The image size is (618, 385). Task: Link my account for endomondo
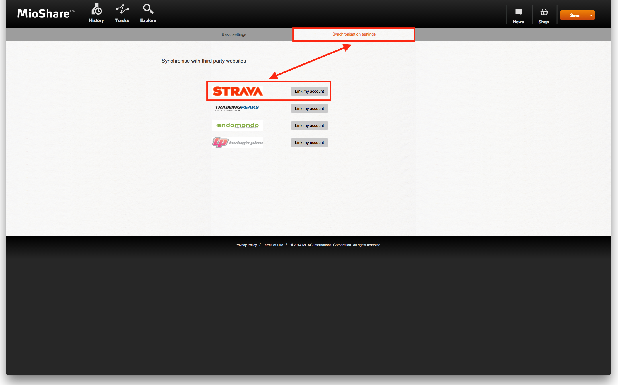[309, 125]
